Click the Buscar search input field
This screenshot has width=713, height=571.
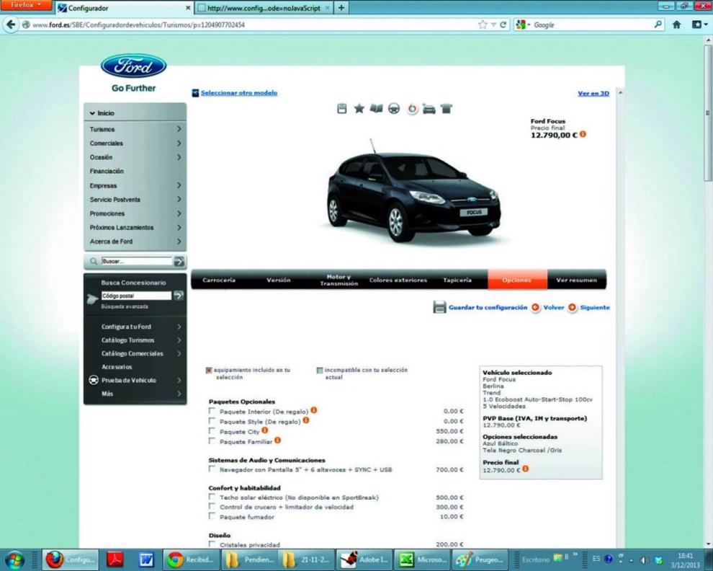click(x=136, y=262)
